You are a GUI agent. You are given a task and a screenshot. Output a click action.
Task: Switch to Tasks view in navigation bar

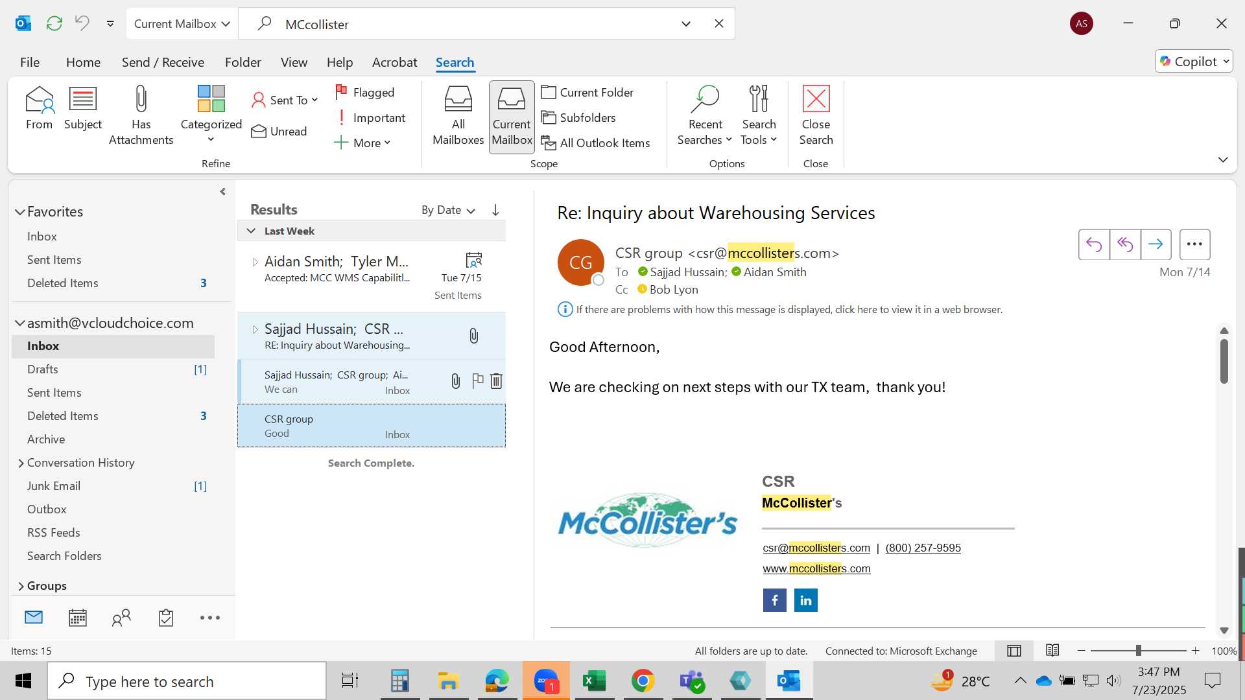[166, 618]
